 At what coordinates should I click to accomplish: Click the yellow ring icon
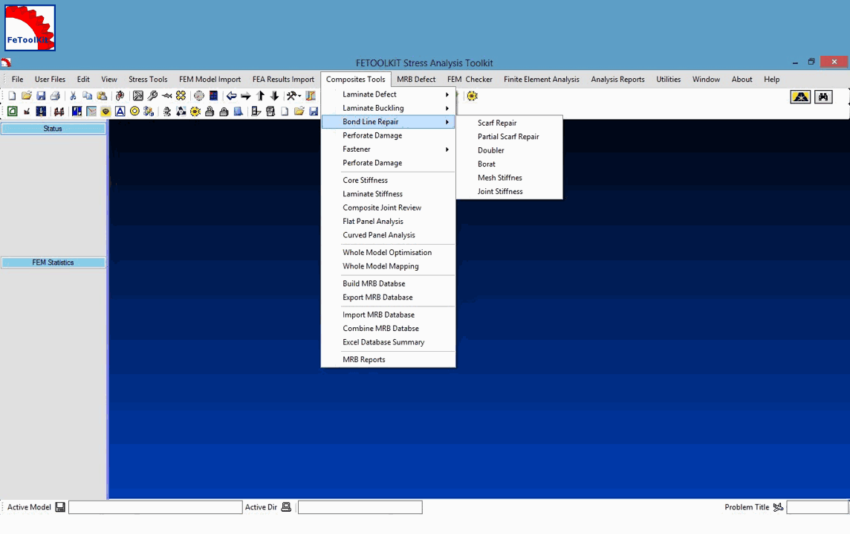coord(134,112)
